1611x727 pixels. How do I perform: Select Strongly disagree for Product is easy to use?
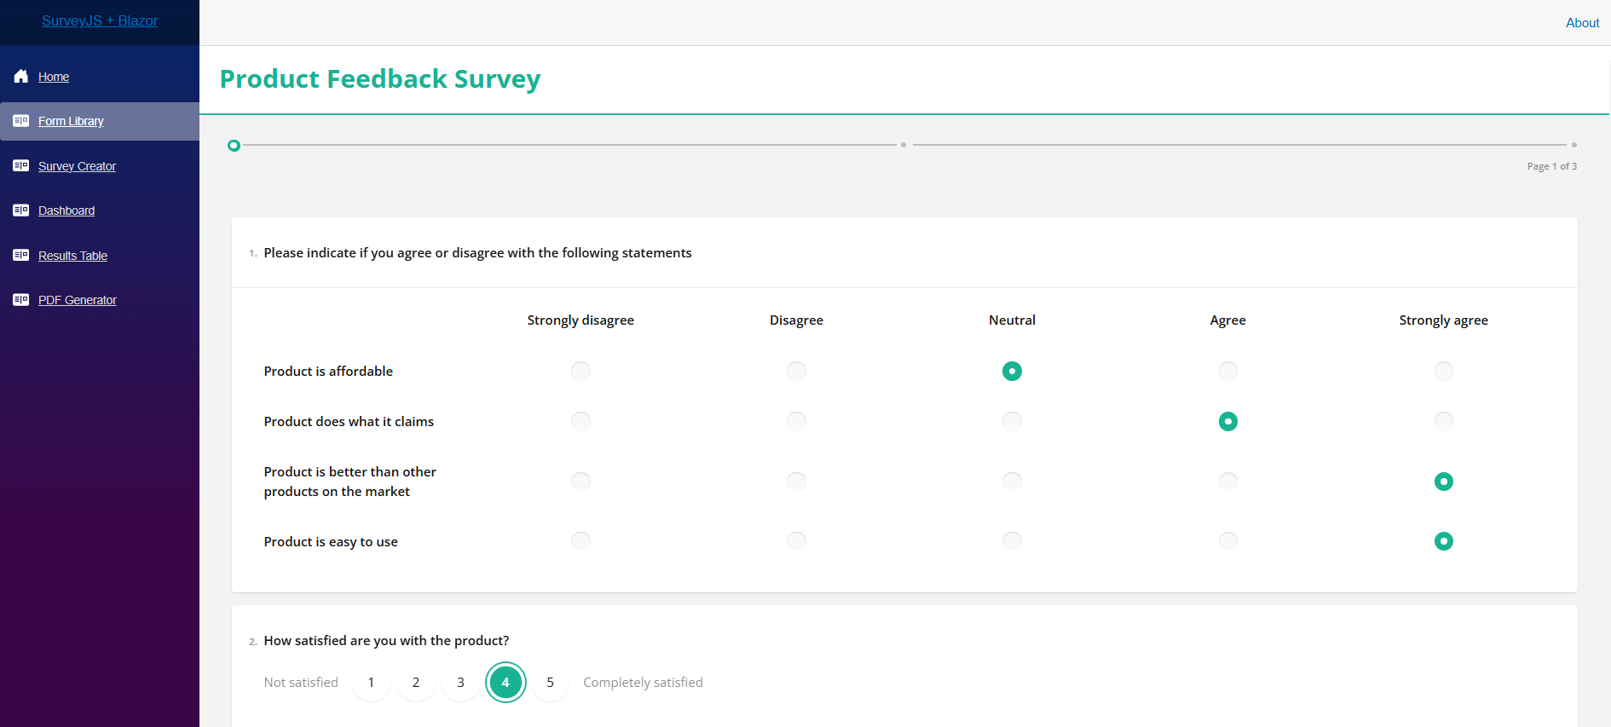click(580, 541)
